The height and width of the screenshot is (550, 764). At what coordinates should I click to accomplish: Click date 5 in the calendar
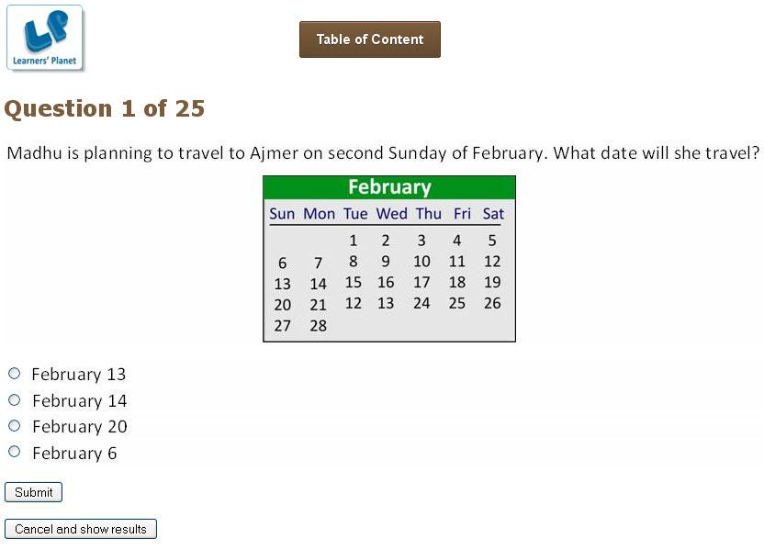492,241
